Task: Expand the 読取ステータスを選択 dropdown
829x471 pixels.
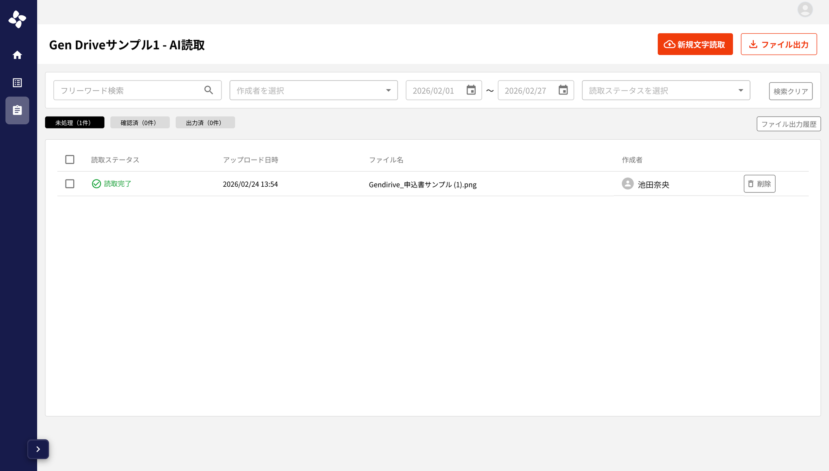Action: [665, 90]
